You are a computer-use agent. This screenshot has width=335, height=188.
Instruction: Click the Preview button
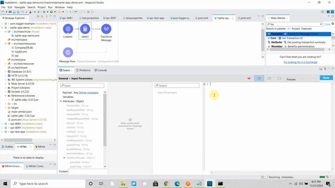(291, 79)
